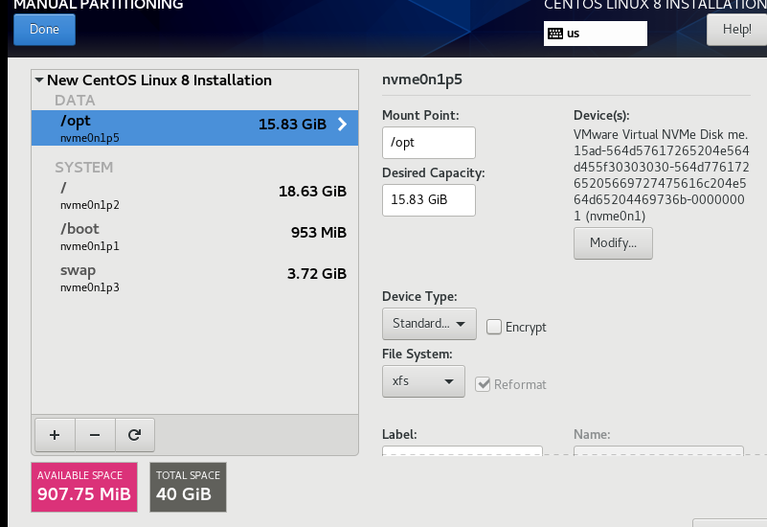Image resolution: width=767 pixels, height=527 pixels.
Task: Collapse New CentOS Linux 8 Installation tree
Action: [39, 80]
